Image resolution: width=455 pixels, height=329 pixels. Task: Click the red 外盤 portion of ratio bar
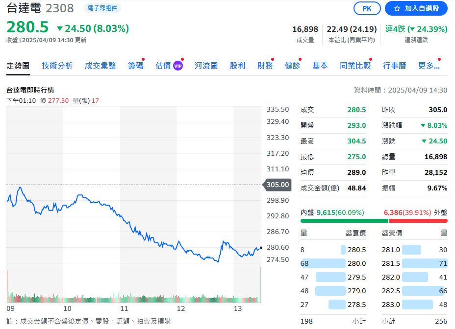coord(418,221)
